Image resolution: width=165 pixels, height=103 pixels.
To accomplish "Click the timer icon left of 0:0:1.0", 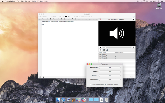I will click(100, 50).
